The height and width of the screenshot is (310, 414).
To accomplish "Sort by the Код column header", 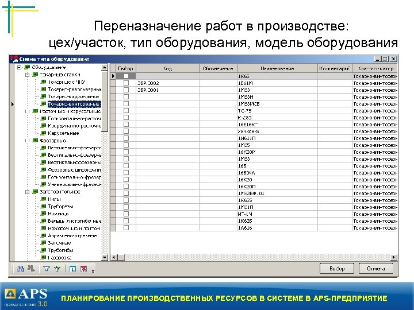I will click(x=167, y=68).
